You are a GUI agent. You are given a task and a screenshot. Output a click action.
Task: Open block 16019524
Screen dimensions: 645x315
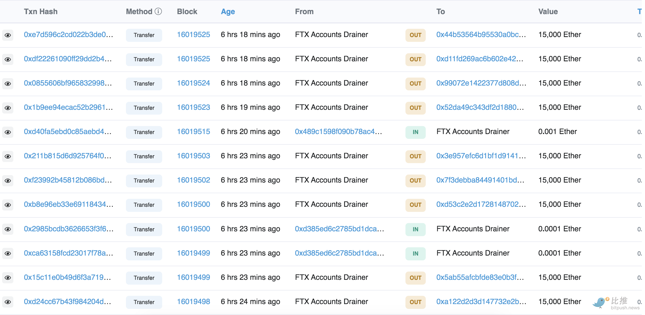click(x=193, y=83)
